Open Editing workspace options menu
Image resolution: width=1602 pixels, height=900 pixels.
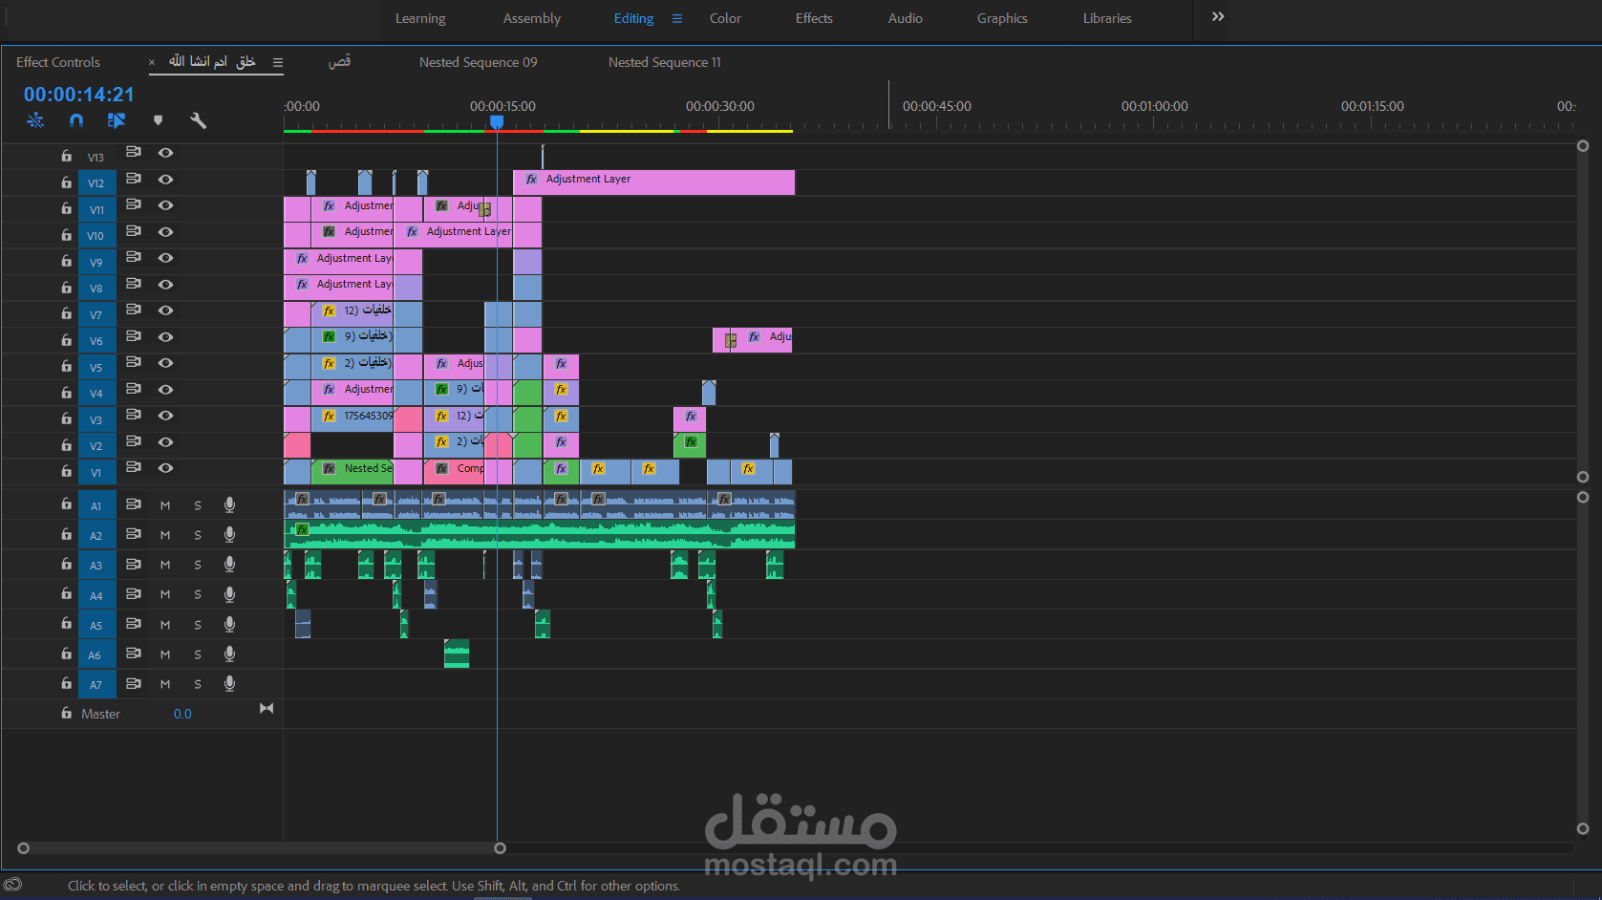[x=677, y=18]
